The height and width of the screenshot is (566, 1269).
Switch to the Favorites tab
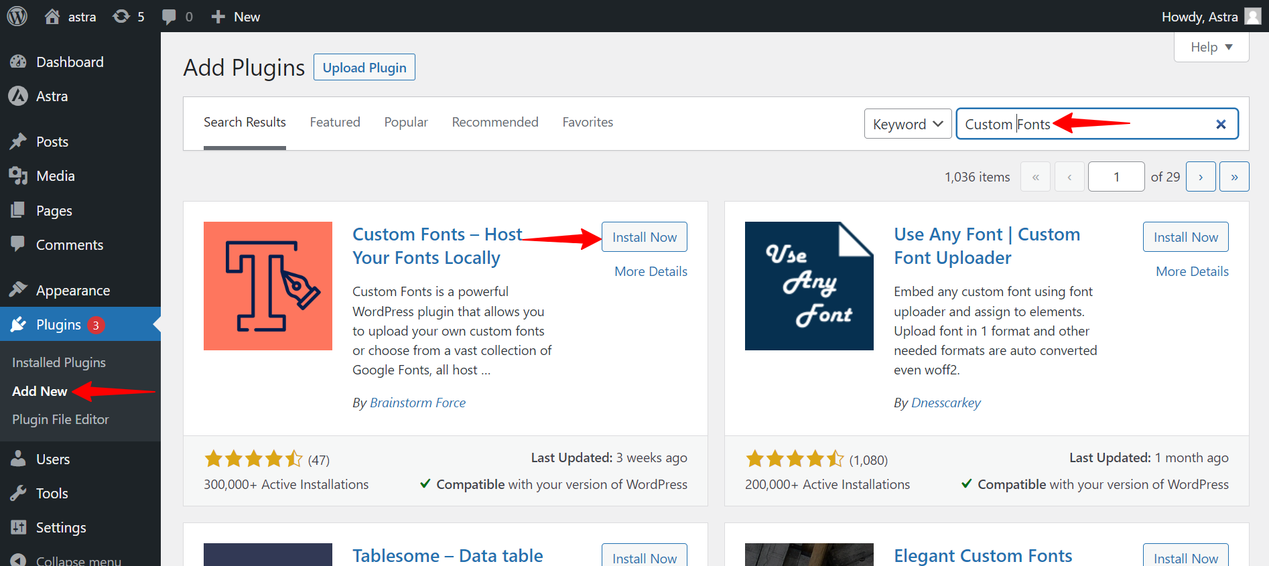(588, 122)
